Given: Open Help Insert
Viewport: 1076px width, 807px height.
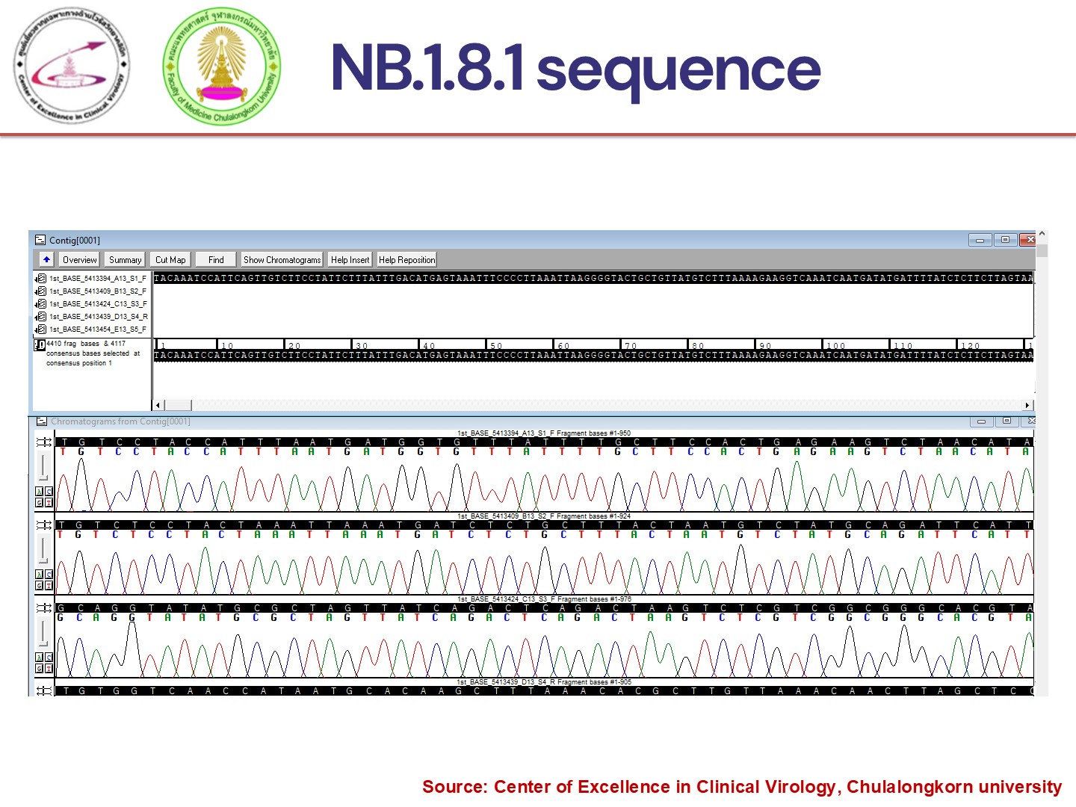Looking at the screenshot, I should [350, 260].
